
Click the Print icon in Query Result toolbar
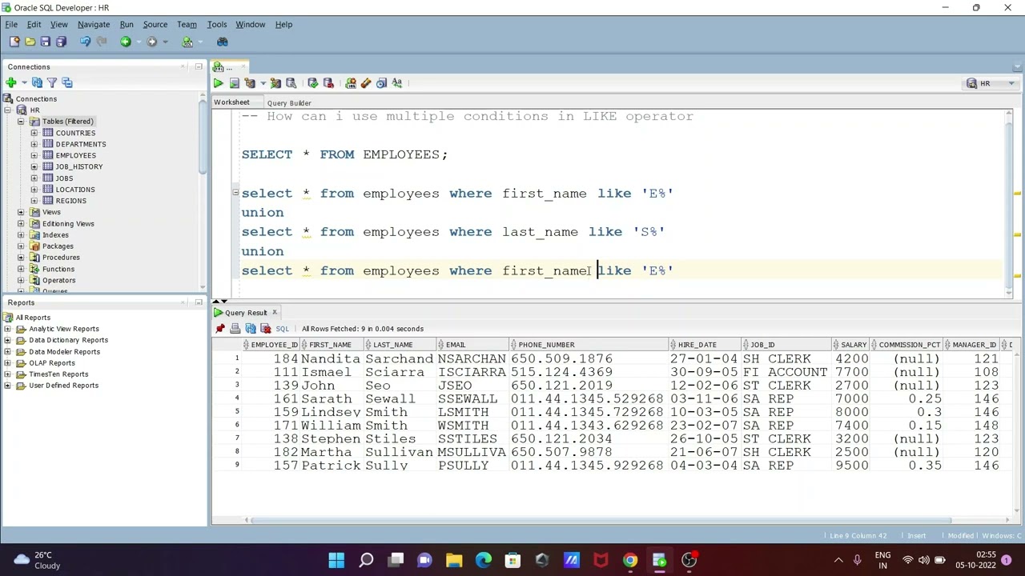click(235, 329)
